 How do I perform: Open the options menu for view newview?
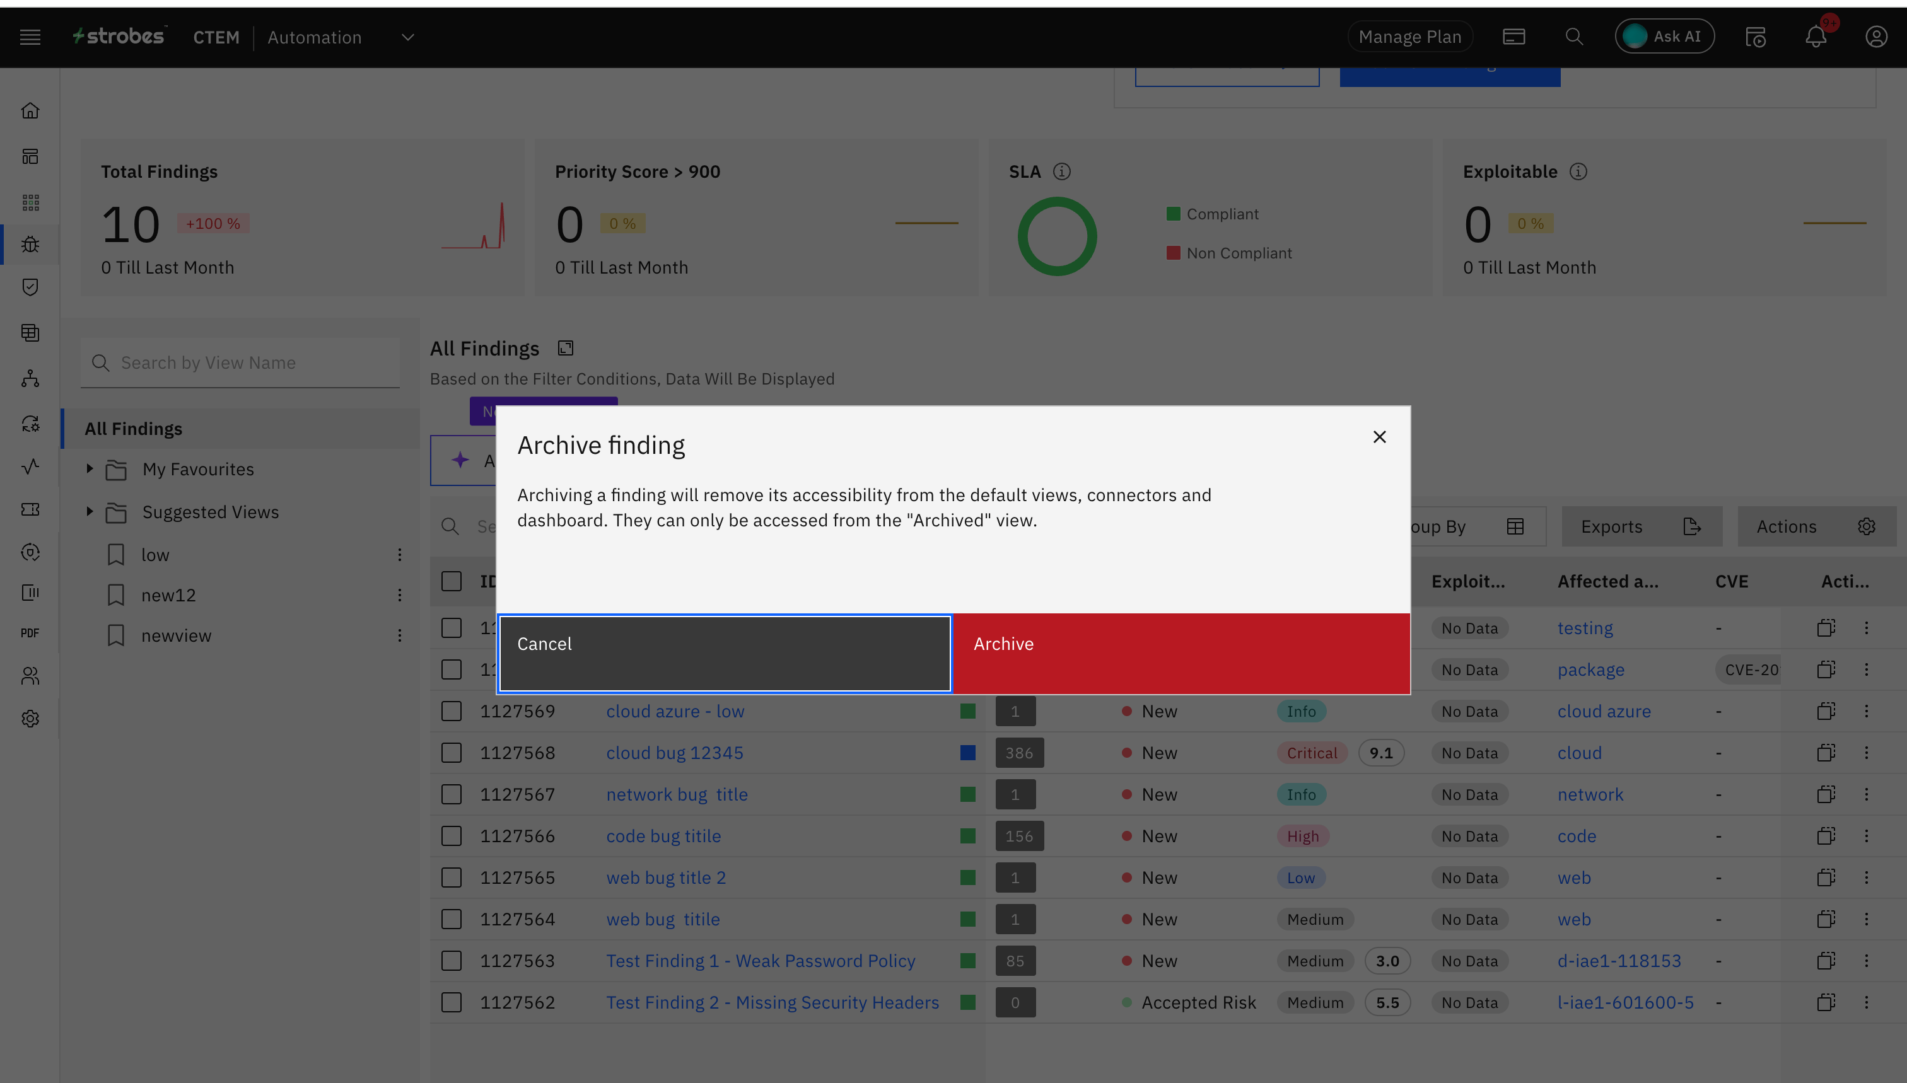pos(400,635)
